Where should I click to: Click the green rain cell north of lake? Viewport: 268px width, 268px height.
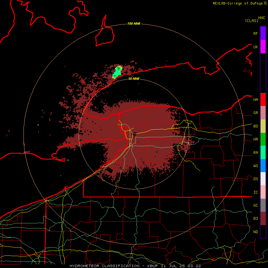[117, 72]
